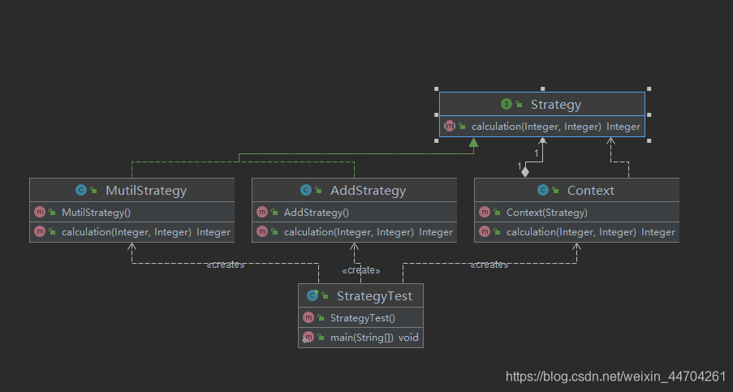Click the public visibility icon next to MutilStrategy title
The image size is (733, 392).
pyautogui.click(x=93, y=190)
